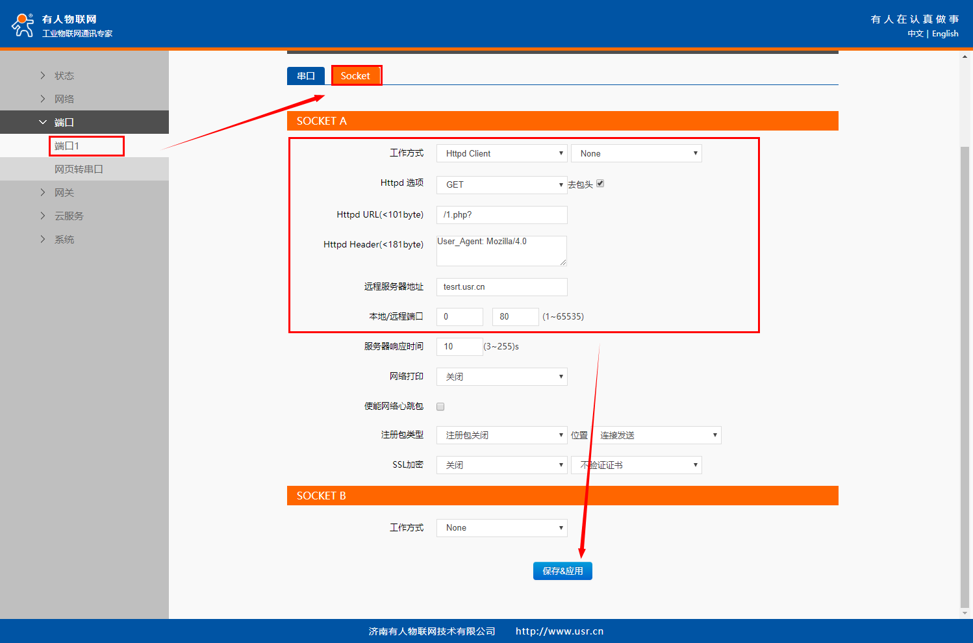Image resolution: width=973 pixels, height=643 pixels.
Task: Click the Httpd URL input field
Action: pos(501,215)
